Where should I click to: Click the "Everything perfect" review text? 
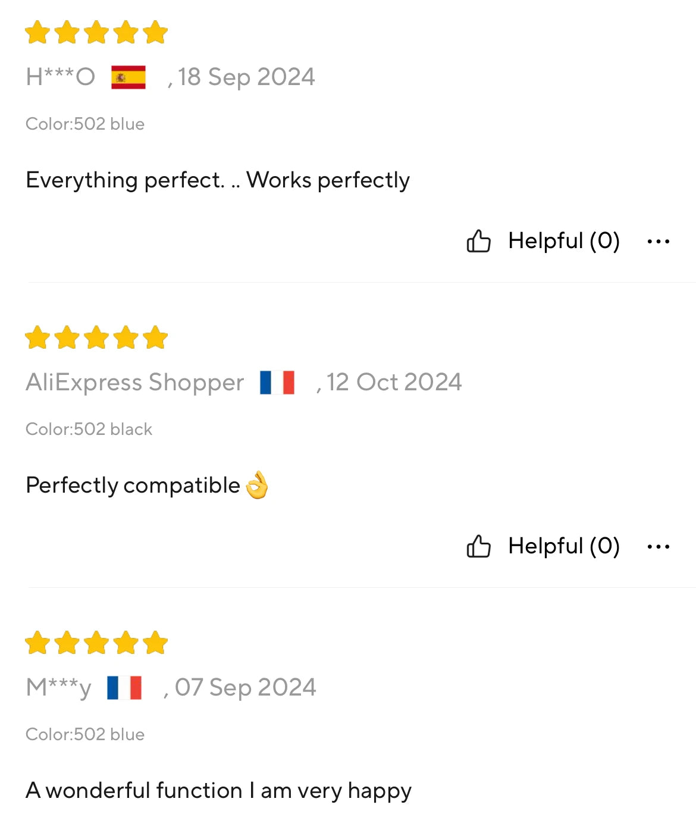pyautogui.click(x=218, y=180)
